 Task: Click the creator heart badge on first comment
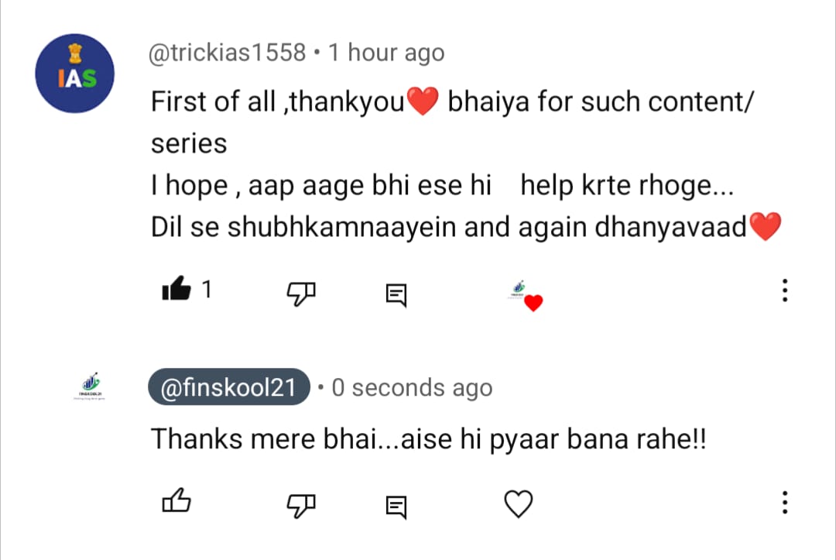pyautogui.click(x=526, y=295)
